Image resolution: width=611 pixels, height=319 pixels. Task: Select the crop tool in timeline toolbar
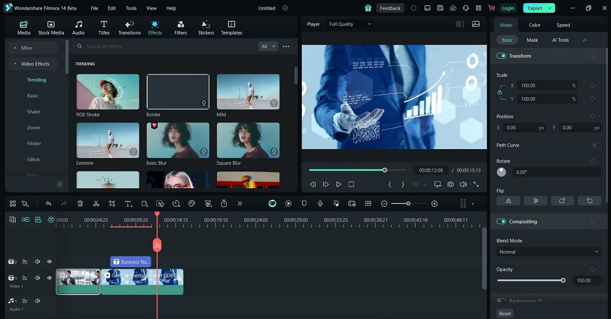pyautogui.click(x=112, y=204)
